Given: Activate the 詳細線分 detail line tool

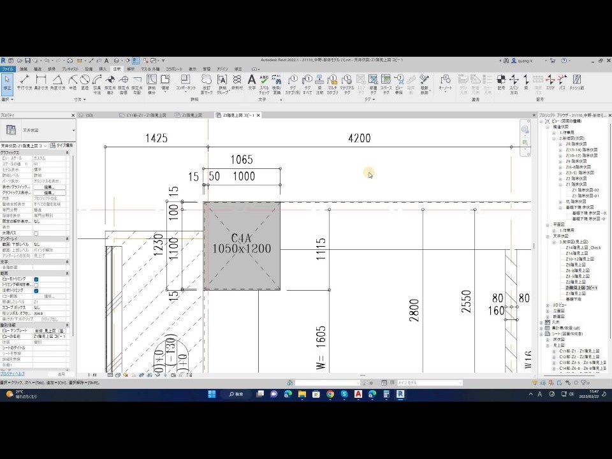Looking at the screenshot, I should coord(152,84).
